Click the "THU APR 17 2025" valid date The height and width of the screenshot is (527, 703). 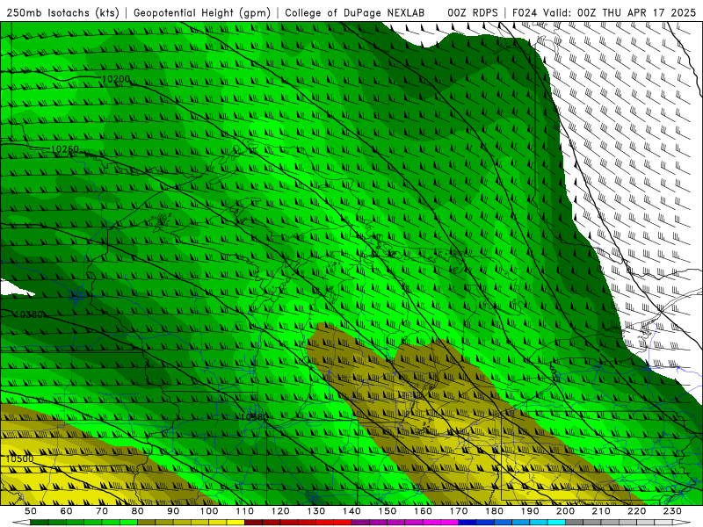point(649,12)
